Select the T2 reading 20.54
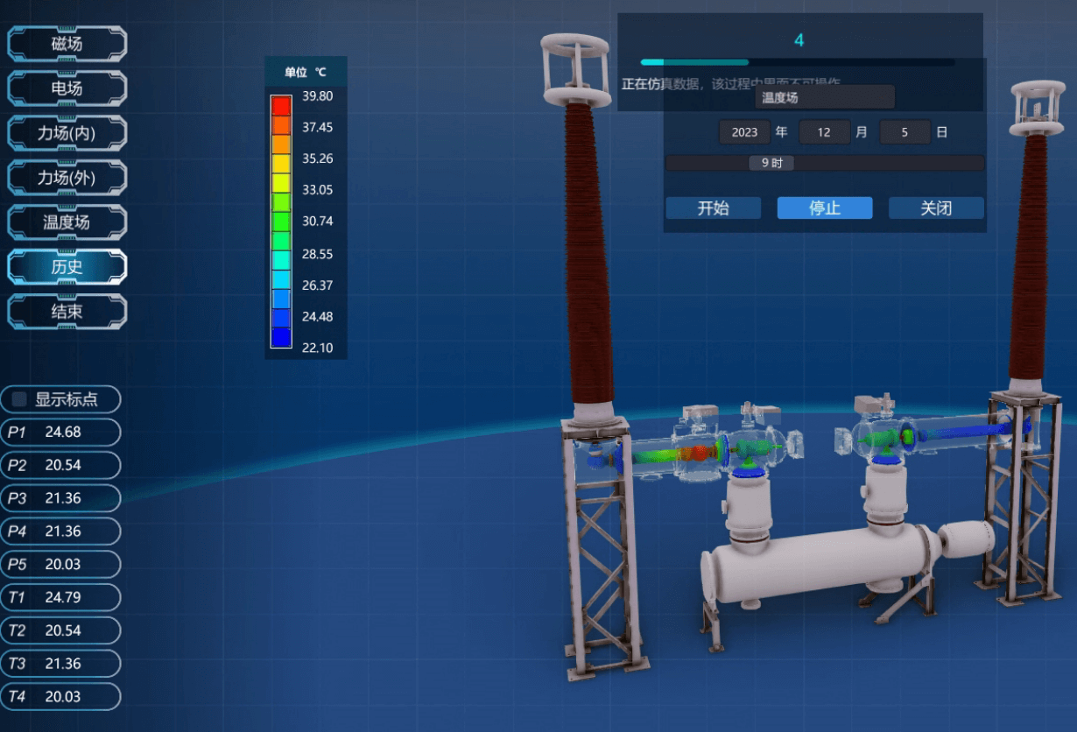Image resolution: width=1077 pixels, height=732 pixels. click(60, 630)
